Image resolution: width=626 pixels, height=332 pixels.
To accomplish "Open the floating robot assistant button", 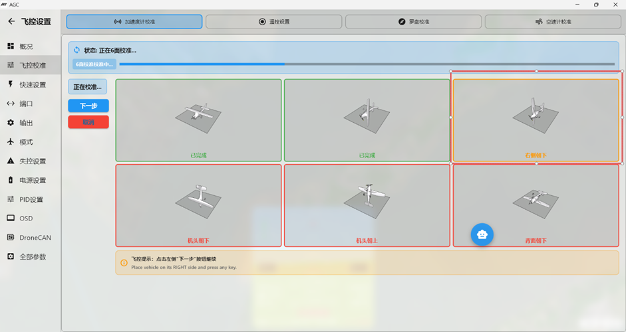I will pos(482,234).
